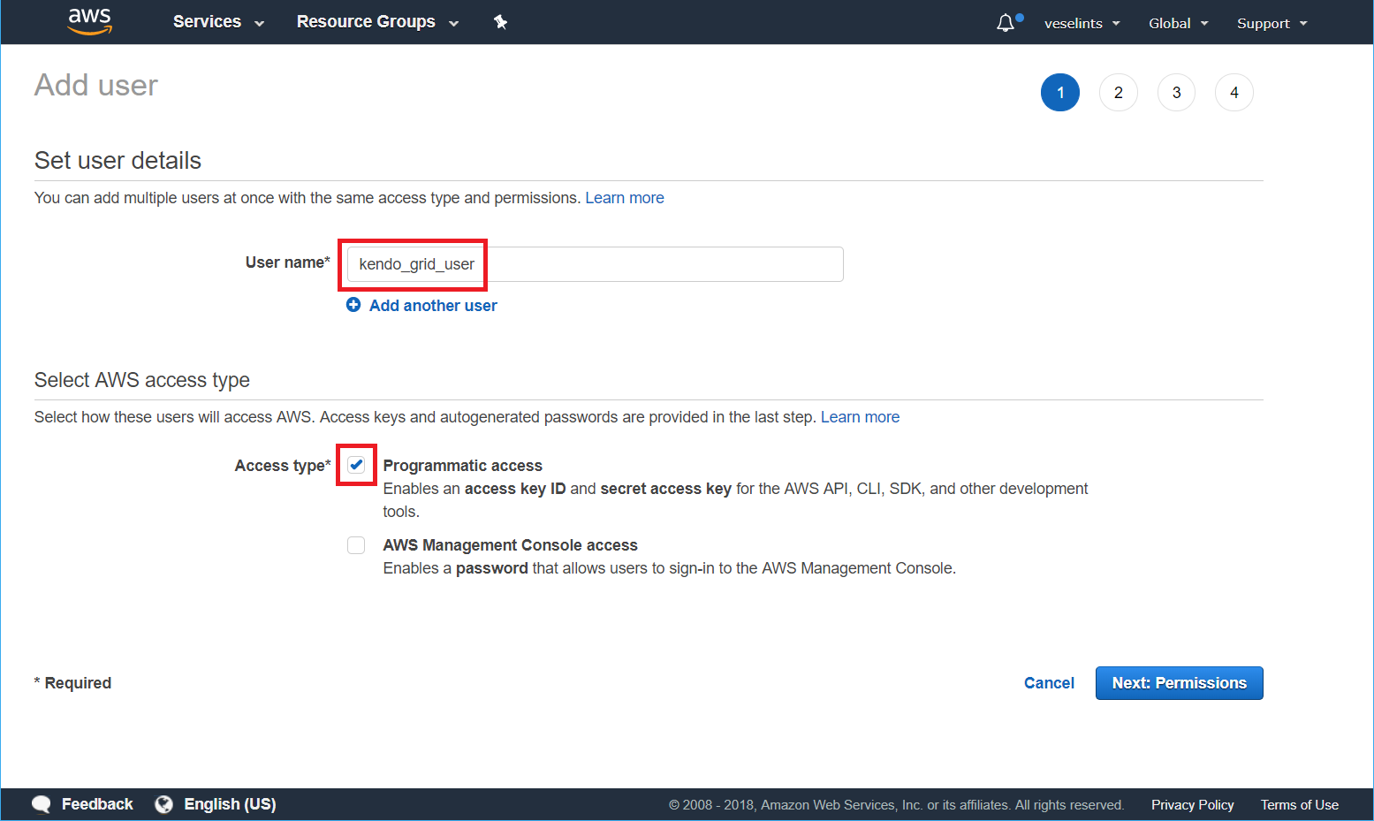Viewport: 1374px width, 821px height.
Task: Open the Global region selector
Action: 1177,23
